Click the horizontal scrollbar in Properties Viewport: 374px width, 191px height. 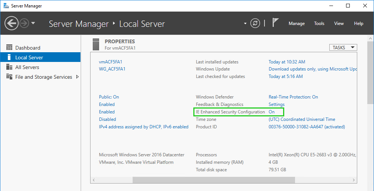[213, 180]
